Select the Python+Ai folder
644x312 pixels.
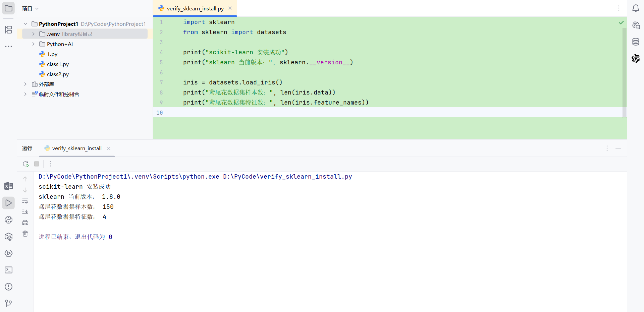60,44
